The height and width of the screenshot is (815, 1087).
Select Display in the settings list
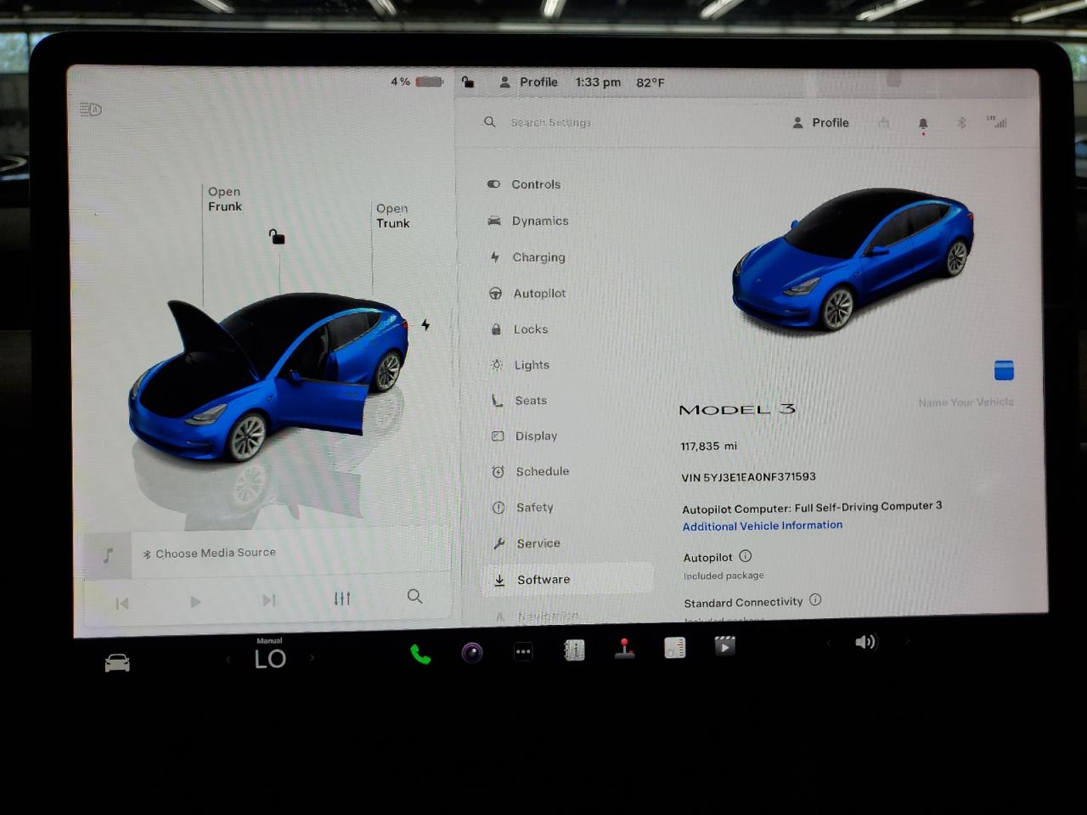525,436
